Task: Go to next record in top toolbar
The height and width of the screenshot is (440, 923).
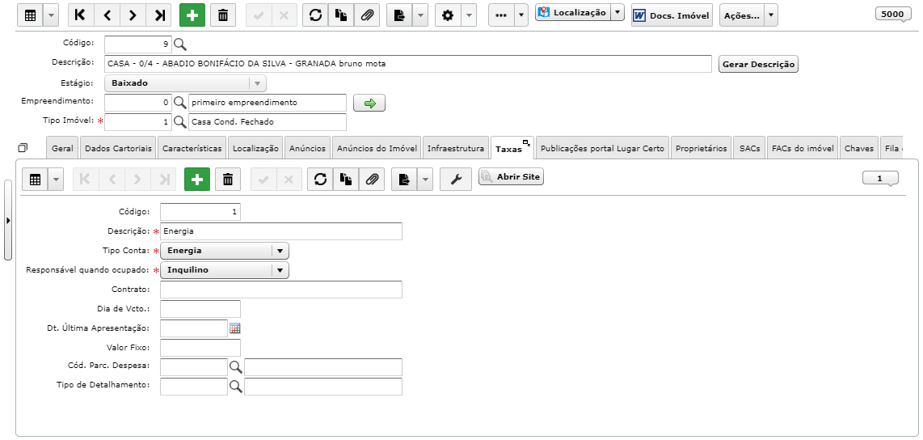Action: 133,16
